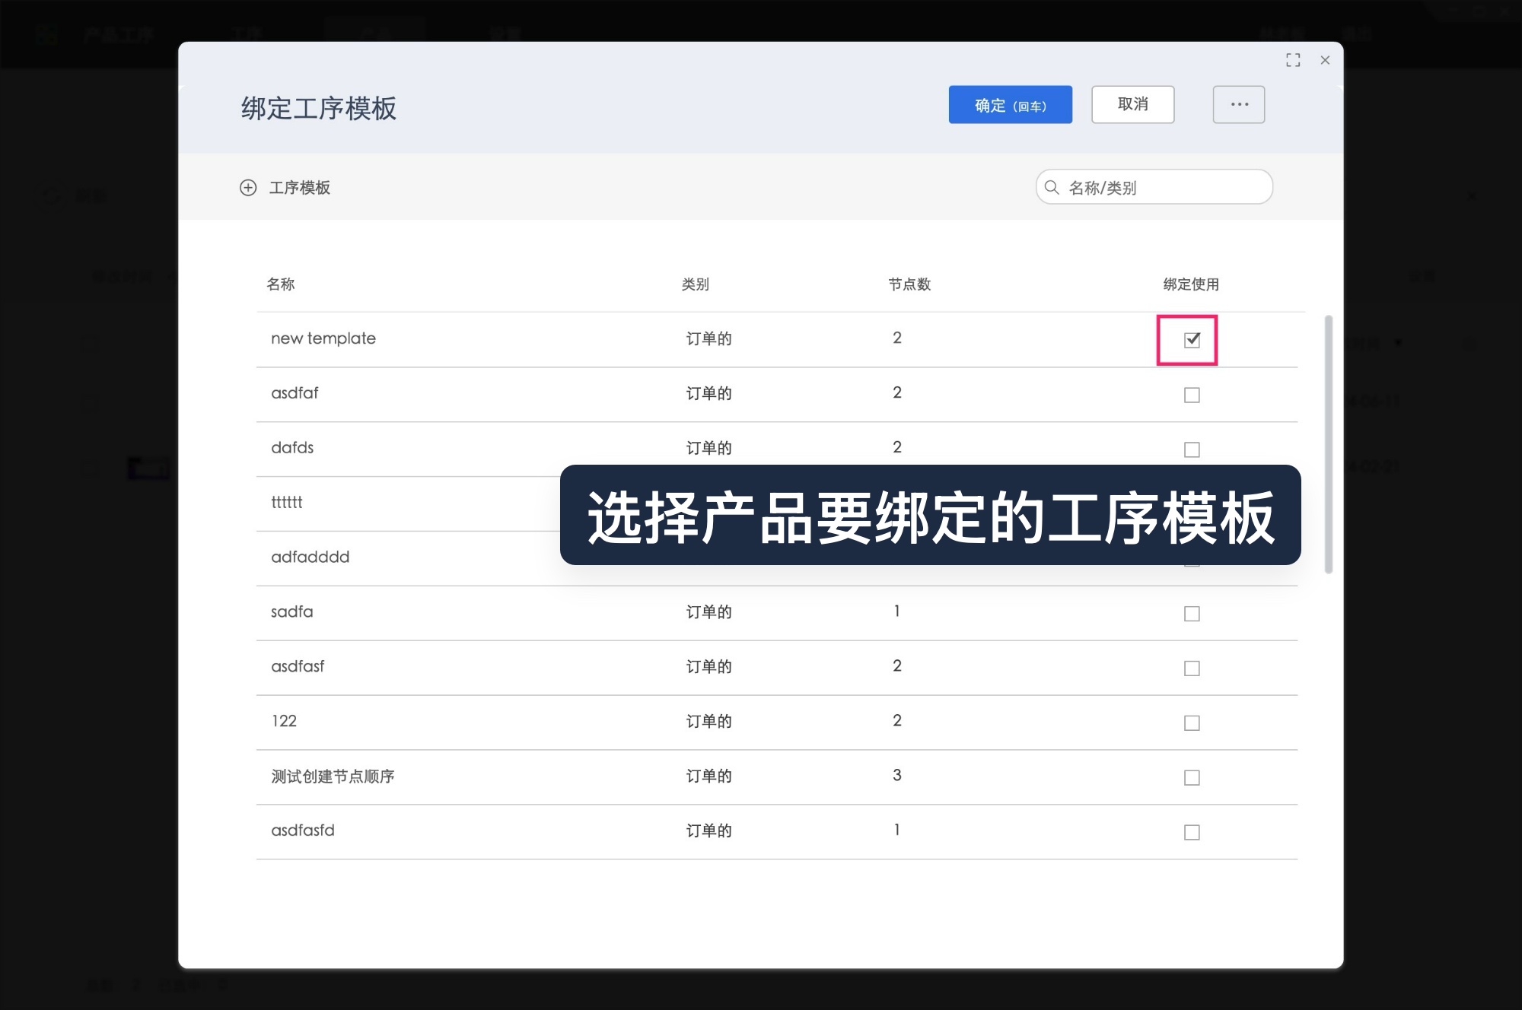Enable the asdfasf template for binding
Image resolution: width=1522 pixels, height=1010 pixels.
coord(1191,668)
